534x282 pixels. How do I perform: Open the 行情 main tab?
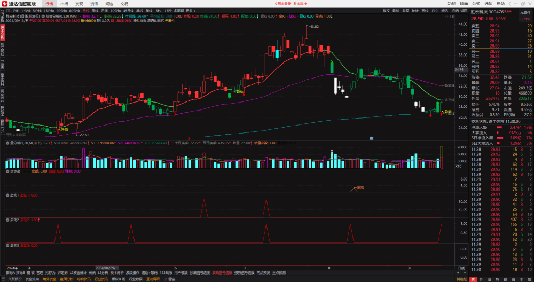coord(49,4)
